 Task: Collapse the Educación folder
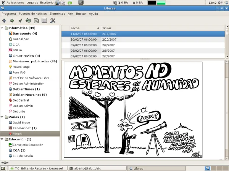click(2, 139)
